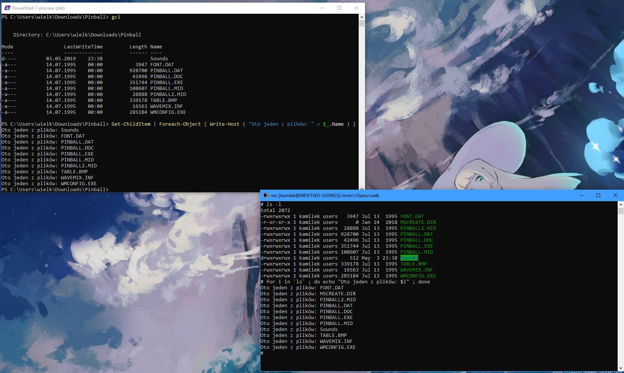This screenshot has width=624, height=373.
Task: Click the minimize icon on the mc window
Action: point(581,195)
